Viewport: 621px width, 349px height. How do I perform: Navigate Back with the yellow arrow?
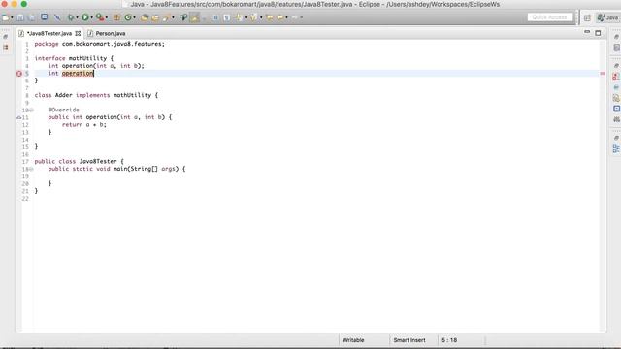tap(280, 17)
